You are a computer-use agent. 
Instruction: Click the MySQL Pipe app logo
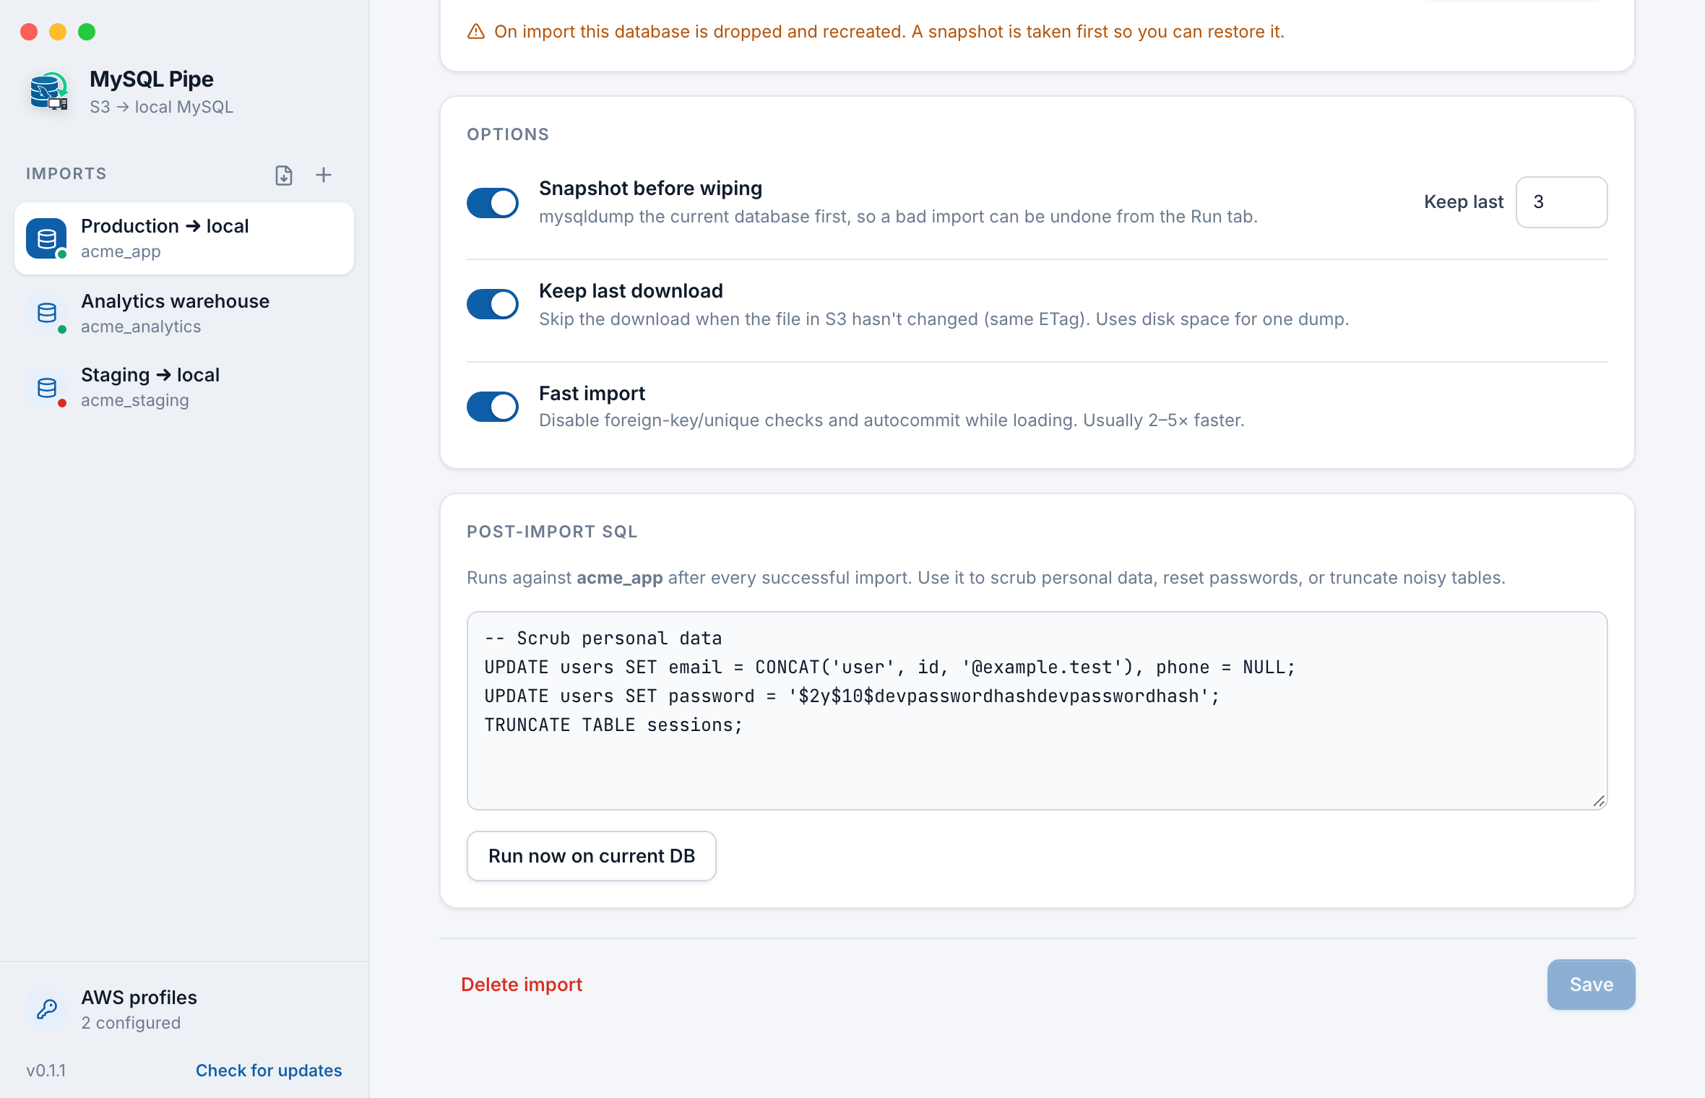49,92
